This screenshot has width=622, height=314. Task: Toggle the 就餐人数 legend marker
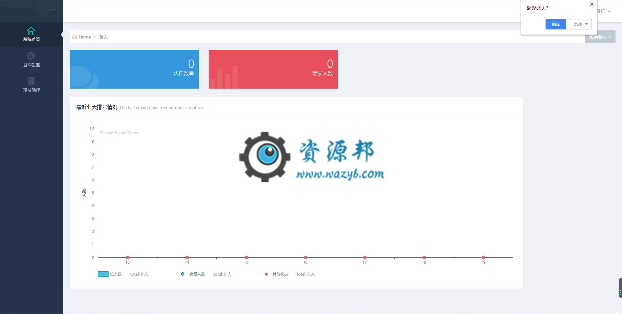point(183,274)
